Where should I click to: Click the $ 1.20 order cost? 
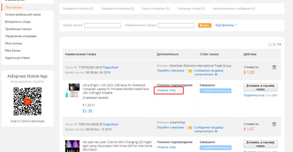249,72
